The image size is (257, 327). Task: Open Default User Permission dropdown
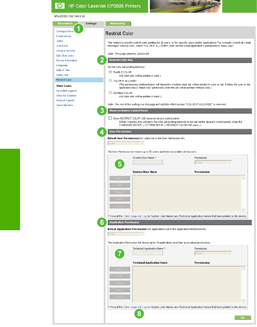point(126,143)
